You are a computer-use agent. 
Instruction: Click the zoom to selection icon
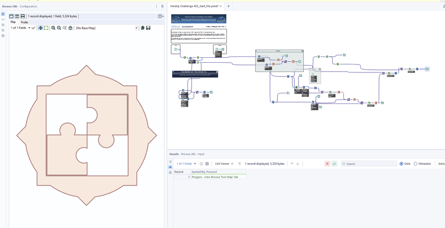click(65, 28)
